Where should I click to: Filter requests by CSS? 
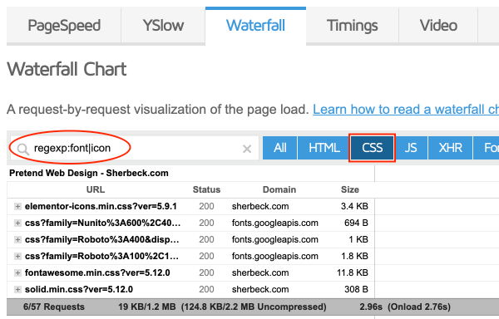coord(372,148)
